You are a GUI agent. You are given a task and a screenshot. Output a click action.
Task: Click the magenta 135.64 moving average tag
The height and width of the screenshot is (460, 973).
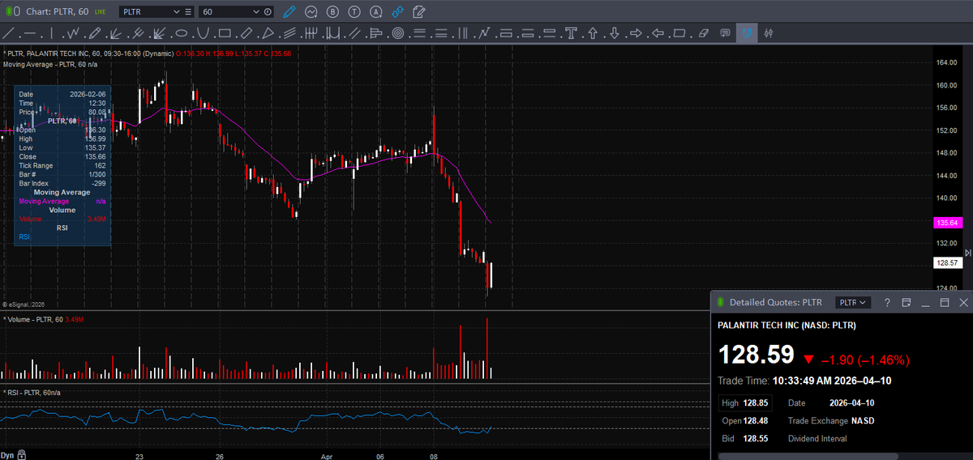947,222
